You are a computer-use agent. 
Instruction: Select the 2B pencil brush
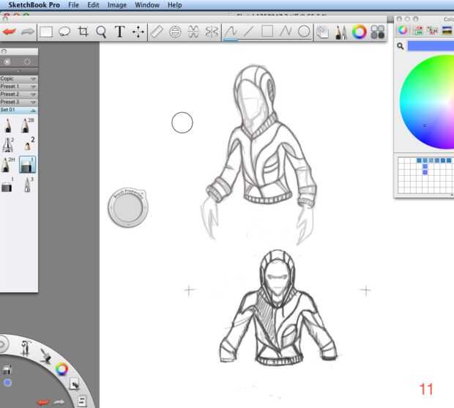[x=26, y=126]
